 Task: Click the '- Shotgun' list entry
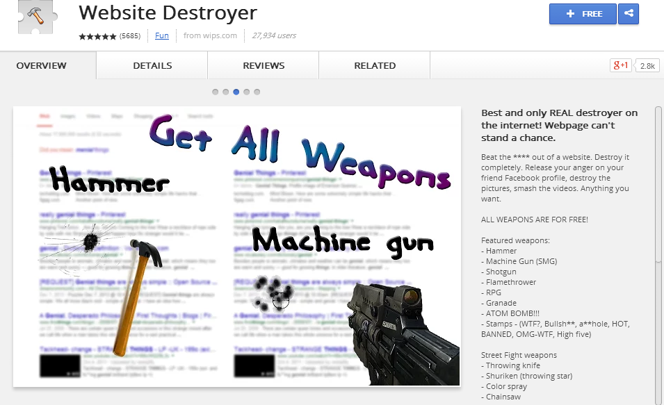pos(499,272)
